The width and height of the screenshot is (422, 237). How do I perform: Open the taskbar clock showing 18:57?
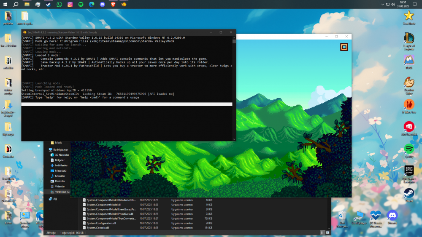(x=403, y=4)
